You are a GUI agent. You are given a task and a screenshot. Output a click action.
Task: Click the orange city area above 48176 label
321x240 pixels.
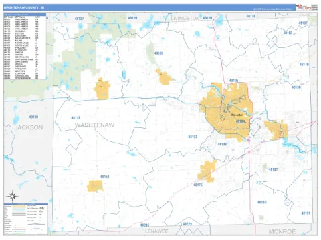207,171
